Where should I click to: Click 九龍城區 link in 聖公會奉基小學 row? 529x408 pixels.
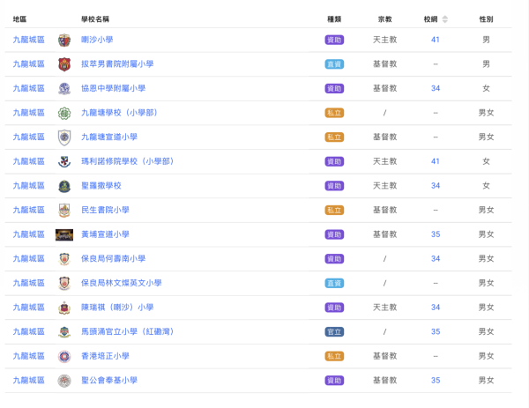click(x=29, y=381)
